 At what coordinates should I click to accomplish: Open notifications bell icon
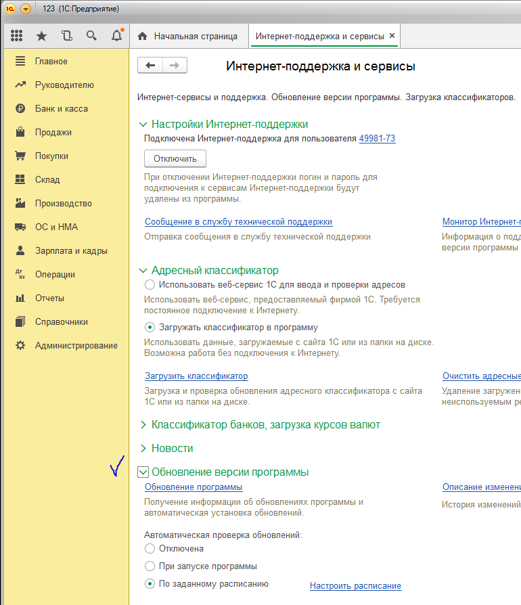pos(117,35)
